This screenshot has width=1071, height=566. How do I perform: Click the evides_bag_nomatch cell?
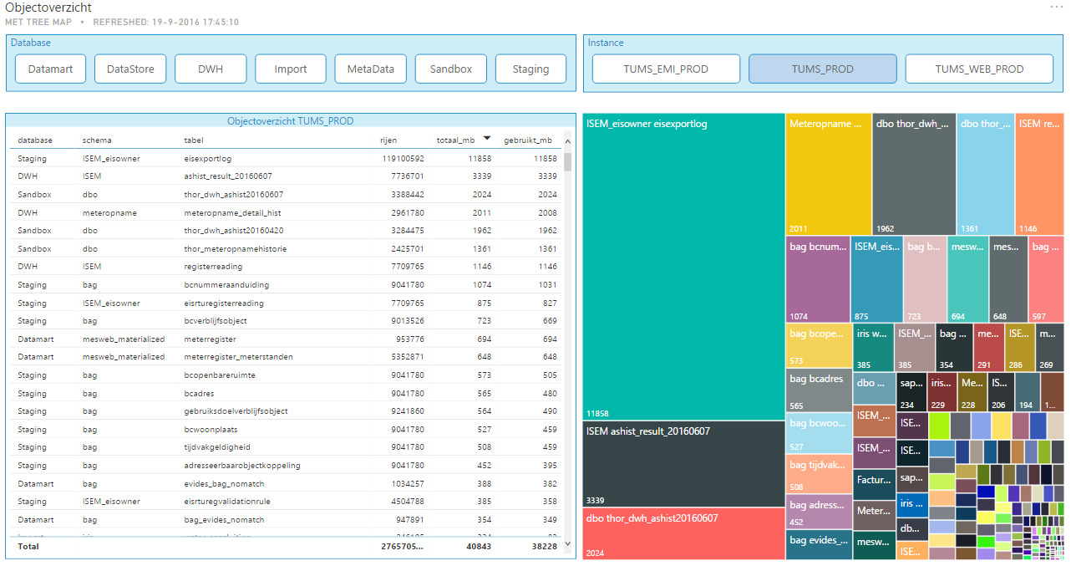pyautogui.click(x=226, y=484)
